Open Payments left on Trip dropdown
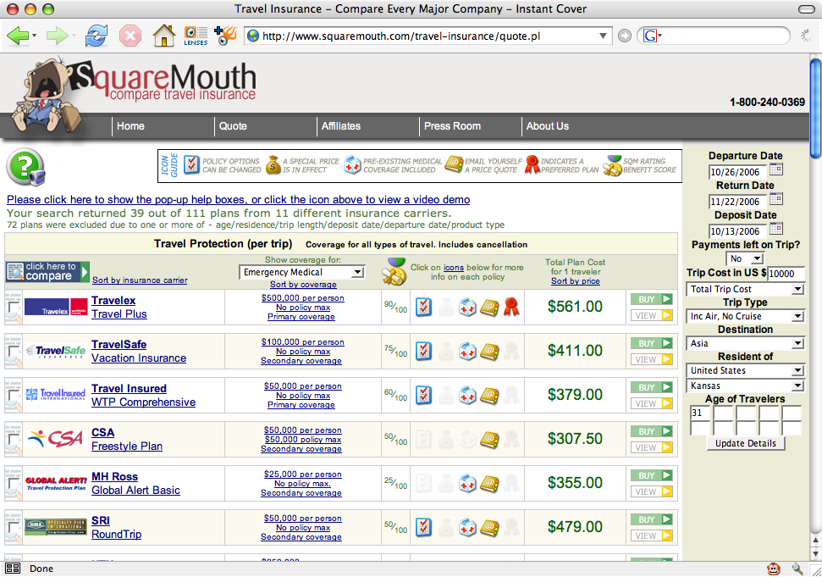Image resolution: width=822 pixels, height=577 pixels. coord(745,258)
